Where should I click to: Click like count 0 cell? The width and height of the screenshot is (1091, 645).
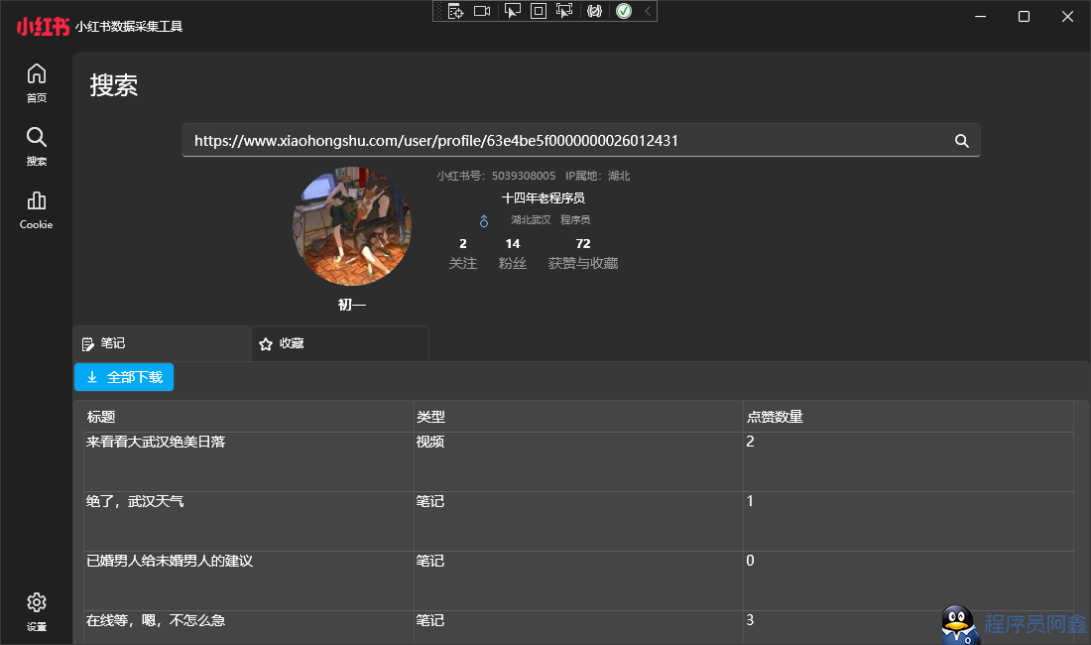coord(908,581)
